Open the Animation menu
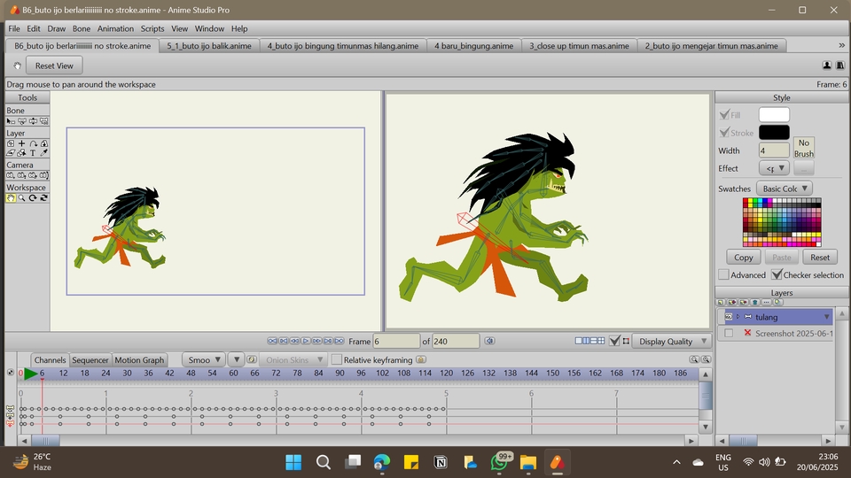 pos(115,28)
